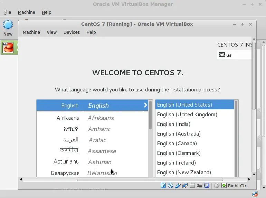Click left arrow of horizontal scrollbar

(x=21, y=179)
